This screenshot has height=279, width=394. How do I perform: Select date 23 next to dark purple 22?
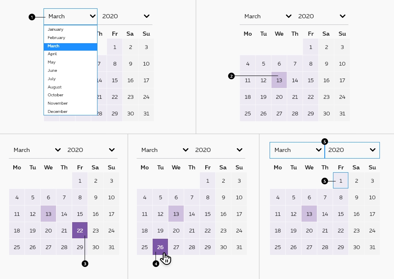[95, 230]
